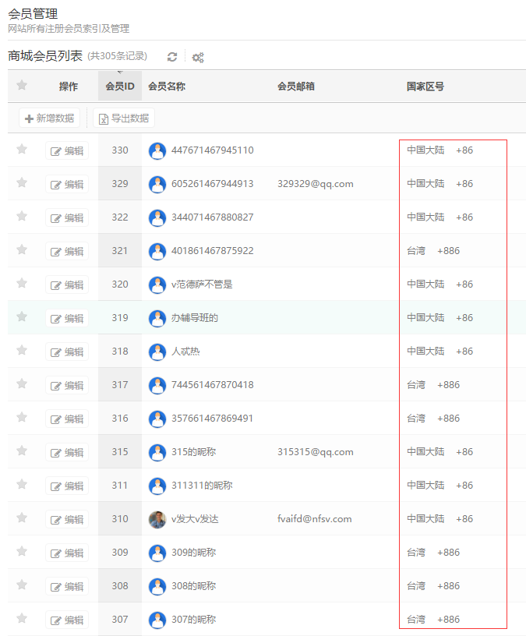Image resolution: width=526 pixels, height=636 pixels.
Task: Click avatar icon for member 315的昵称
Action: tap(157, 452)
